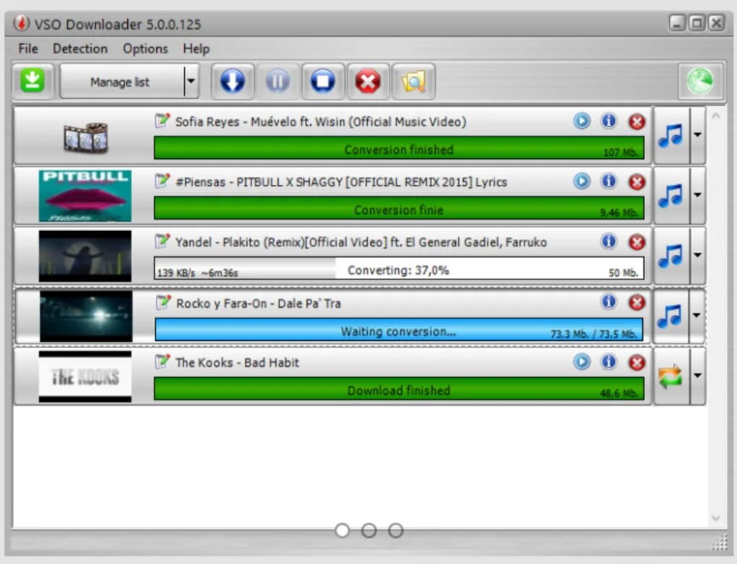Image resolution: width=737 pixels, height=564 pixels.
Task: Expand format dropdown for Sofia Reyes row
Action: 697,135
